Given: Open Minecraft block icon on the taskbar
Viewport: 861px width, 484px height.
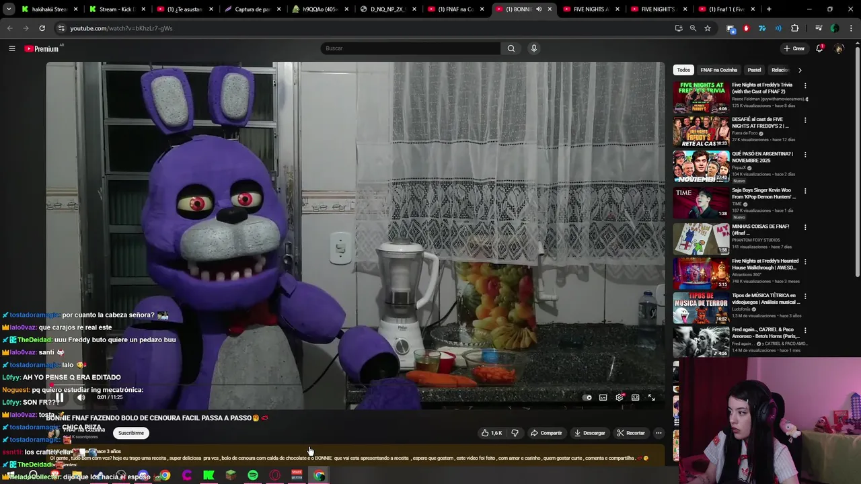Looking at the screenshot, I should pyautogui.click(x=231, y=475).
